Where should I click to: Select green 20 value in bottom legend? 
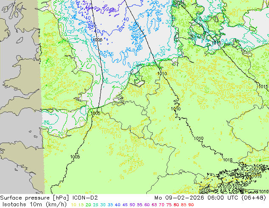tap(88, 205)
